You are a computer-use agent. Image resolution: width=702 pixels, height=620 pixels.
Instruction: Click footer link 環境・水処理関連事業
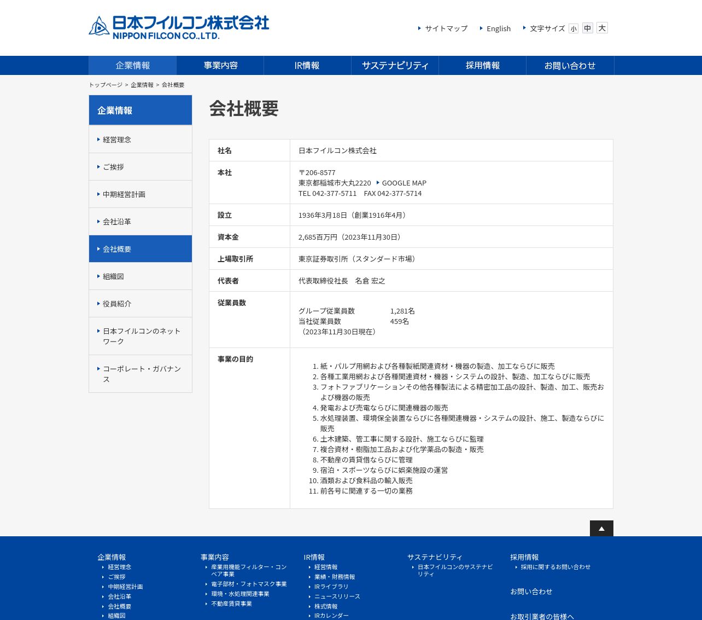tap(240, 594)
